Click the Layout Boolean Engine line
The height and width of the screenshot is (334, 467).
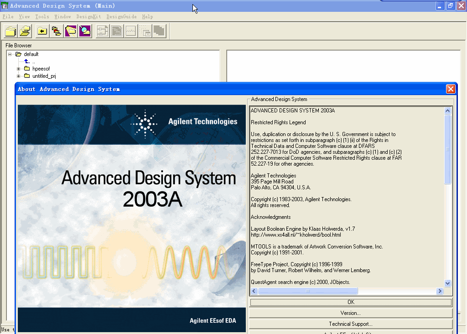tap(303, 229)
